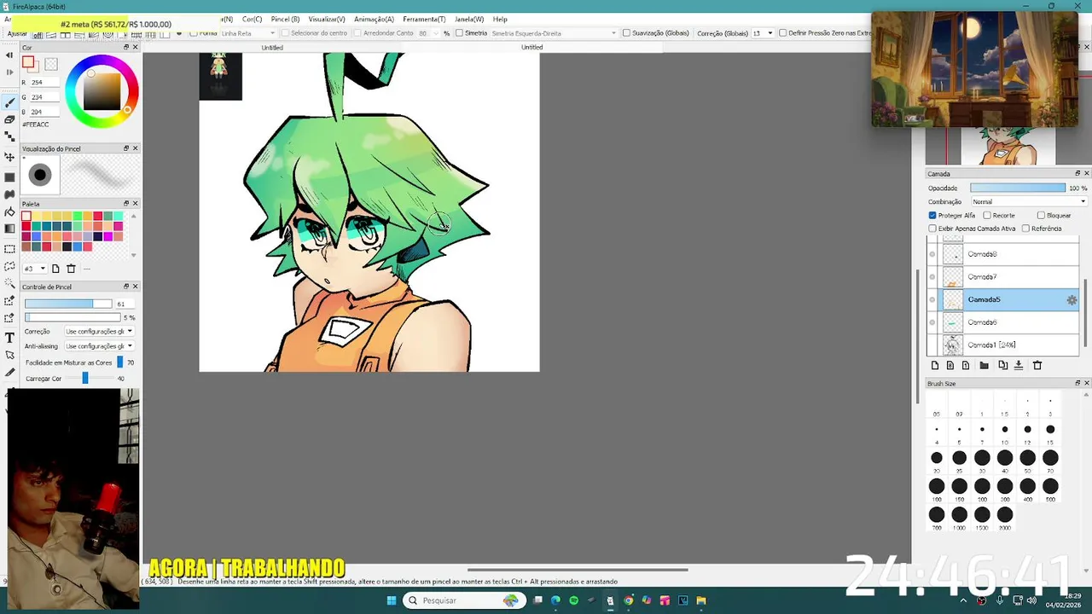
Task: Open Chrome from the Windows taskbar
Action: (x=629, y=600)
